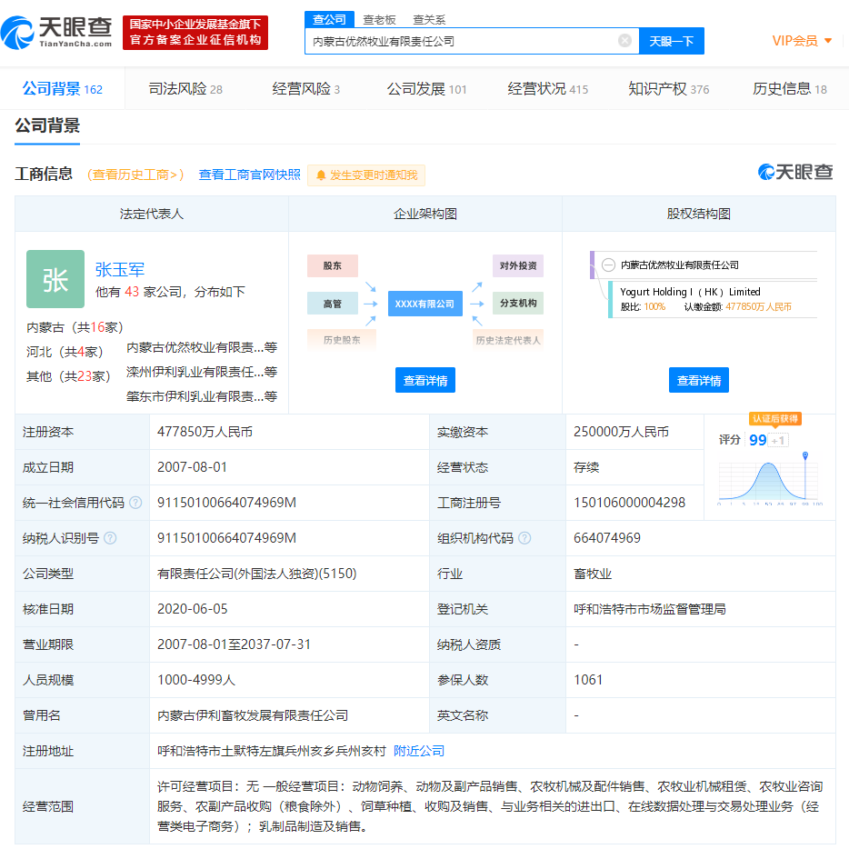
Task: Select 组织机构代码 value 664074969
Action: (x=607, y=537)
